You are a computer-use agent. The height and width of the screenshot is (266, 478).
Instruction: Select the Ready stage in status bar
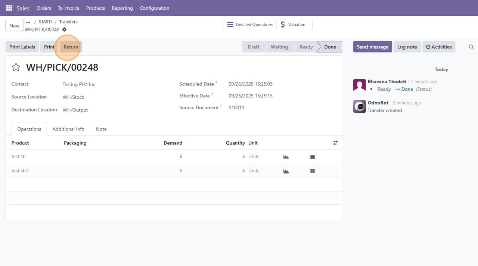[x=306, y=47]
